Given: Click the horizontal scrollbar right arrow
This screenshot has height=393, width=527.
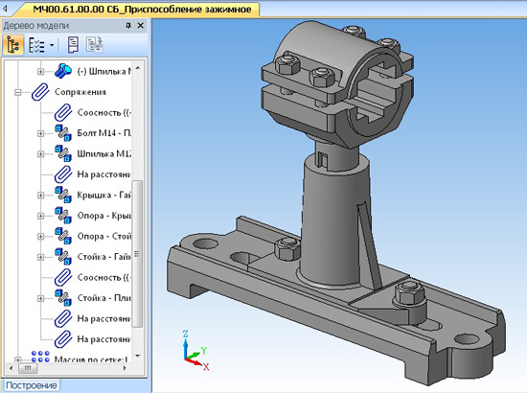Looking at the screenshot, I should pos(125,368).
